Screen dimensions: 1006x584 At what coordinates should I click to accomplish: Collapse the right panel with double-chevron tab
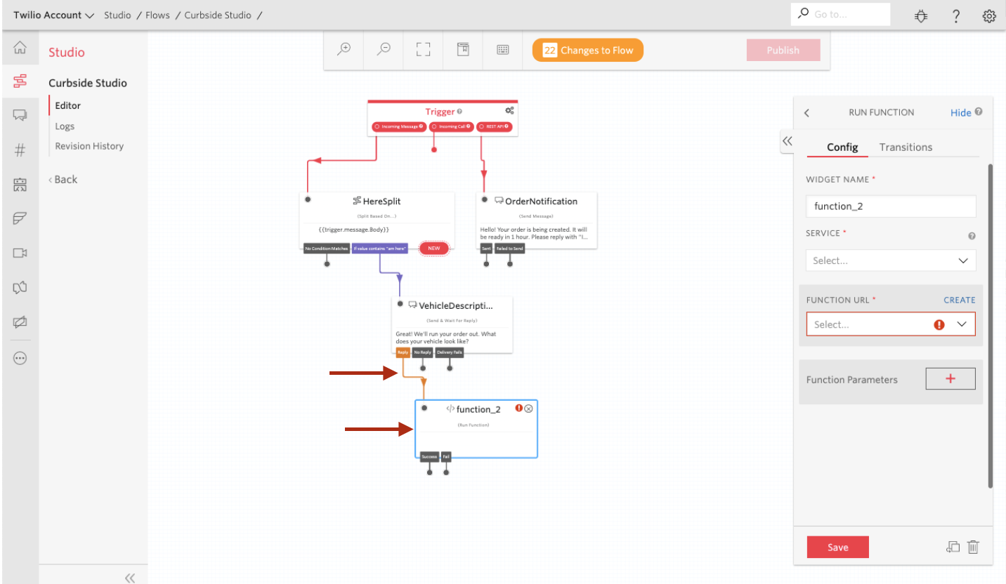click(788, 141)
